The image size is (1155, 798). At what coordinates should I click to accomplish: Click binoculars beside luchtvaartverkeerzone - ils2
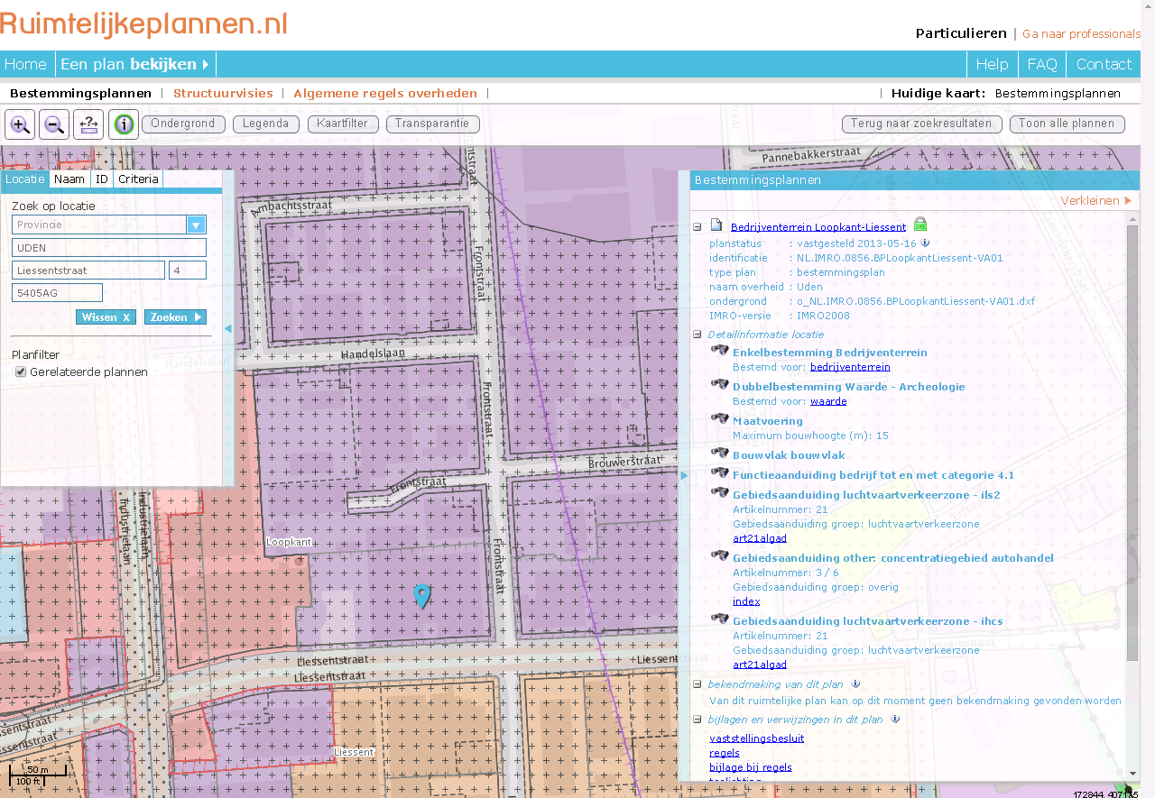click(719, 493)
